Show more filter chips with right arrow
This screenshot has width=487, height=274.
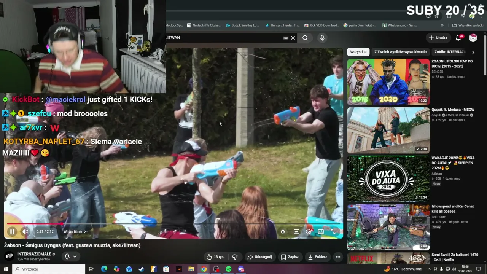click(x=473, y=52)
